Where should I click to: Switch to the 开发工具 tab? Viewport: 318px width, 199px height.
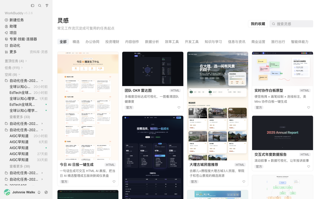(x=192, y=42)
